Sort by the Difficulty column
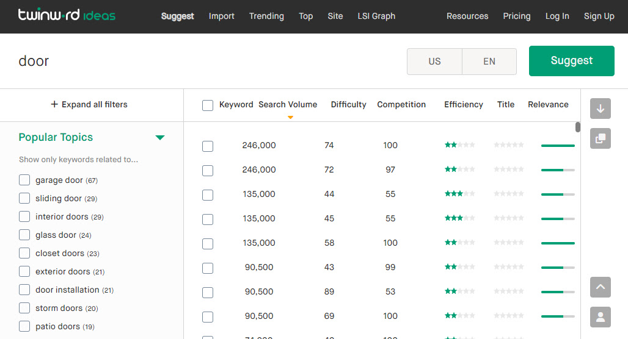The height and width of the screenshot is (339, 628). tap(348, 104)
